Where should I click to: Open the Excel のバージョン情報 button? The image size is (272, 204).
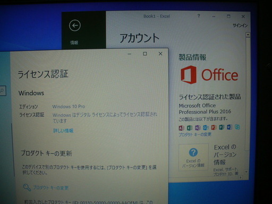click(x=193, y=157)
